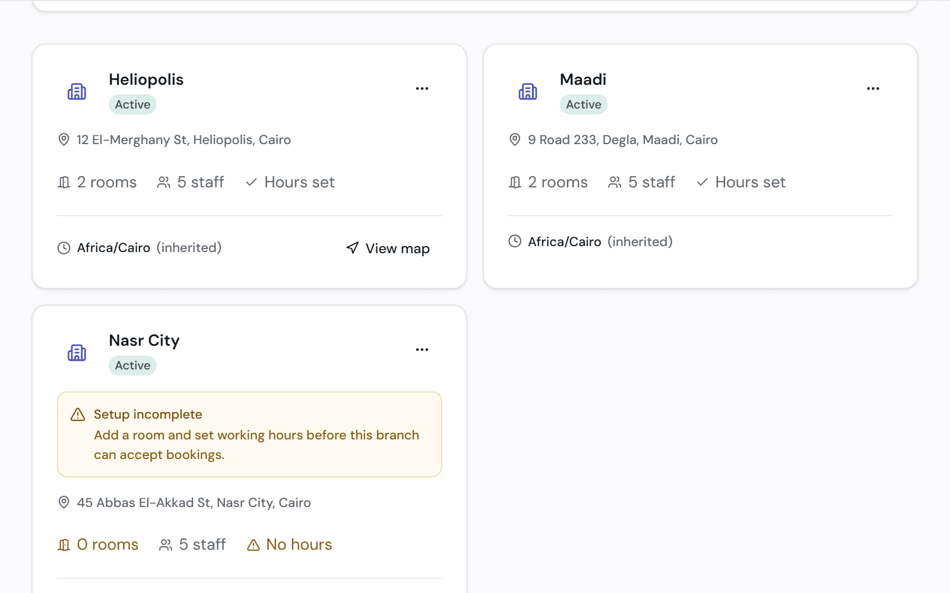This screenshot has height=593, width=950.
Task: Click the Setup incomplete warning icon
Action: [78, 414]
